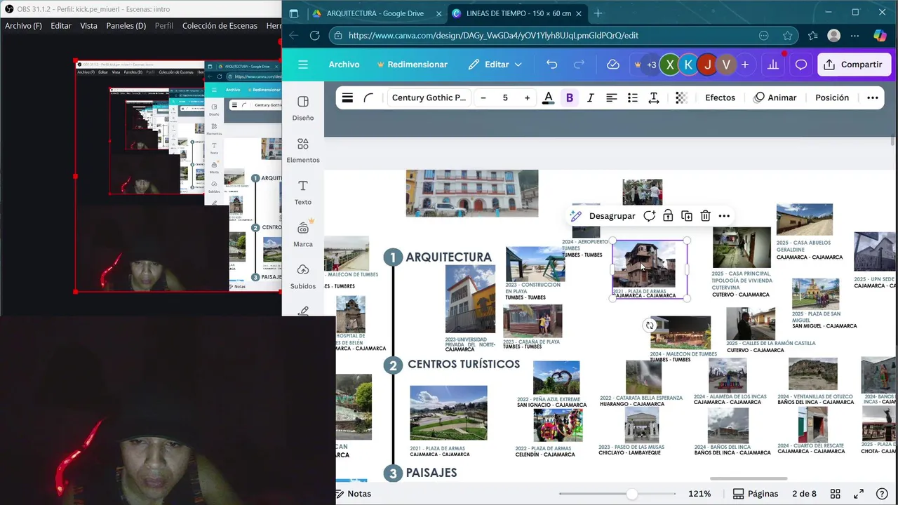This screenshot has width=898, height=505.
Task: Open Century Gothic font selector
Action: tap(429, 98)
